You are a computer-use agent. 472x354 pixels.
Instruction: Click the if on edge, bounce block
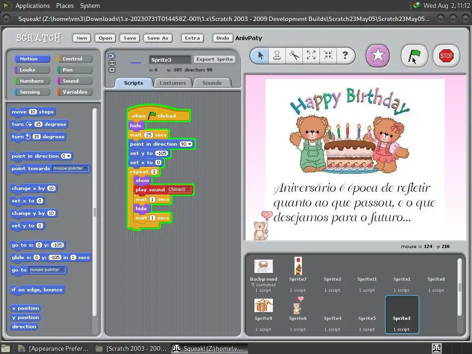(37, 289)
